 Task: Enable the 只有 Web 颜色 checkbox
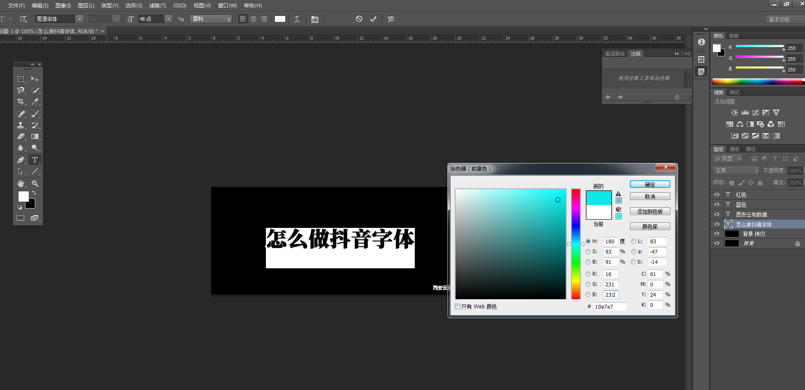[458, 307]
